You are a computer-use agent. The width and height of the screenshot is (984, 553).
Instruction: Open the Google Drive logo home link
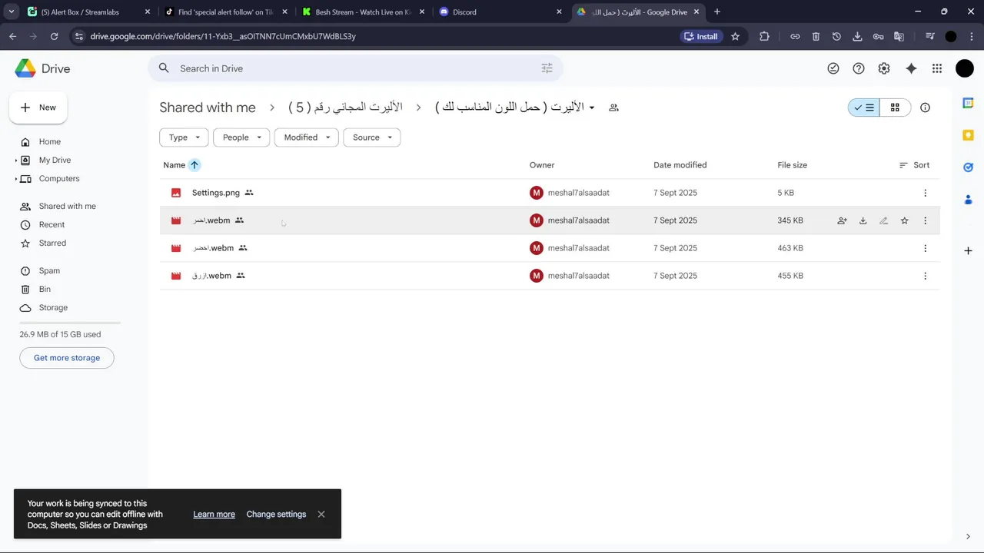point(42,68)
